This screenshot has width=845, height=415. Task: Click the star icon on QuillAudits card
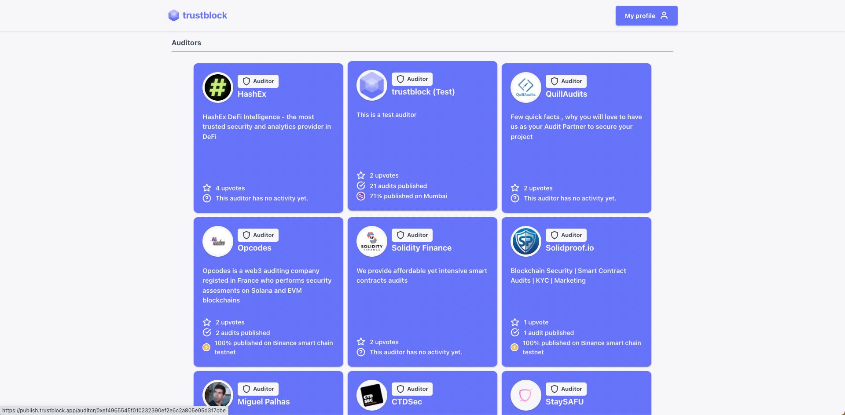pos(515,188)
